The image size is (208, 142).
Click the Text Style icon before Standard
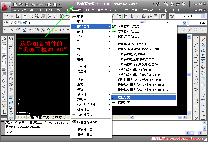(172, 16)
